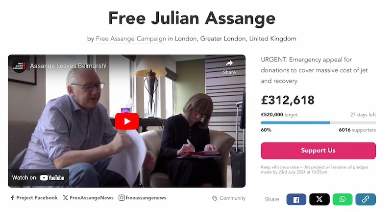Viewport: 392px width, 212px height.
Task: Open the Project Facebook page link
Action: tap(34, 198)
